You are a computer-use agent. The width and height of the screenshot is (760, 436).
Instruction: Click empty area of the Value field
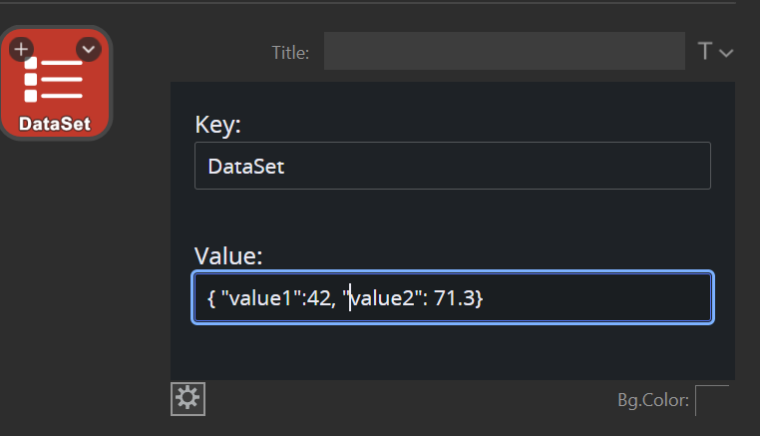tap(598, 297)
